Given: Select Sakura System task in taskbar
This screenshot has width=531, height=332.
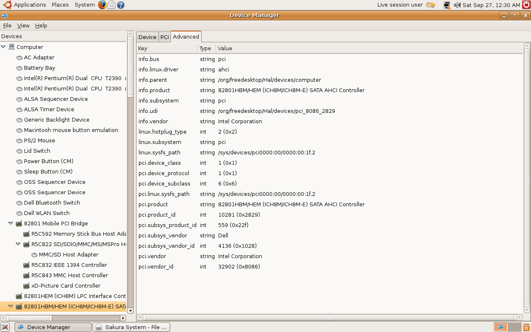Looking at the screenshot, I should 132,327.
